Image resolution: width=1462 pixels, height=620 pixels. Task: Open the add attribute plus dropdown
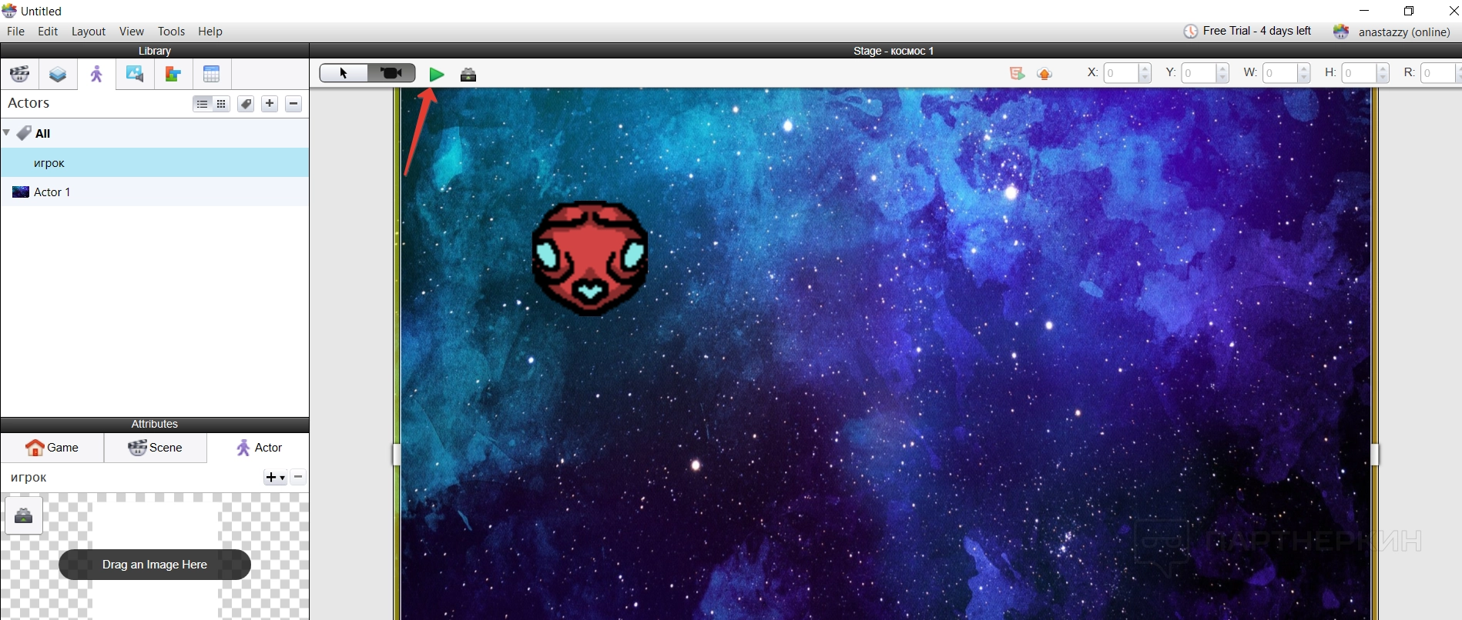275,478
